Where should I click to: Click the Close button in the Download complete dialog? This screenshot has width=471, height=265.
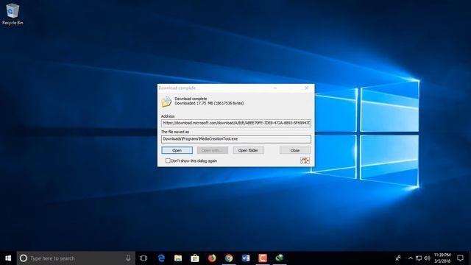pyautogui.click(x=295, y=150)
